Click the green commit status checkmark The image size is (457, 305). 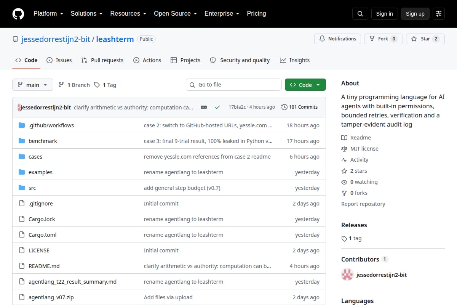(217, 107)
